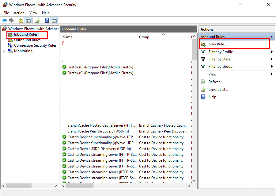
Task: Click the rules list vertical scrollbar thumb
Action: point(194,50)
